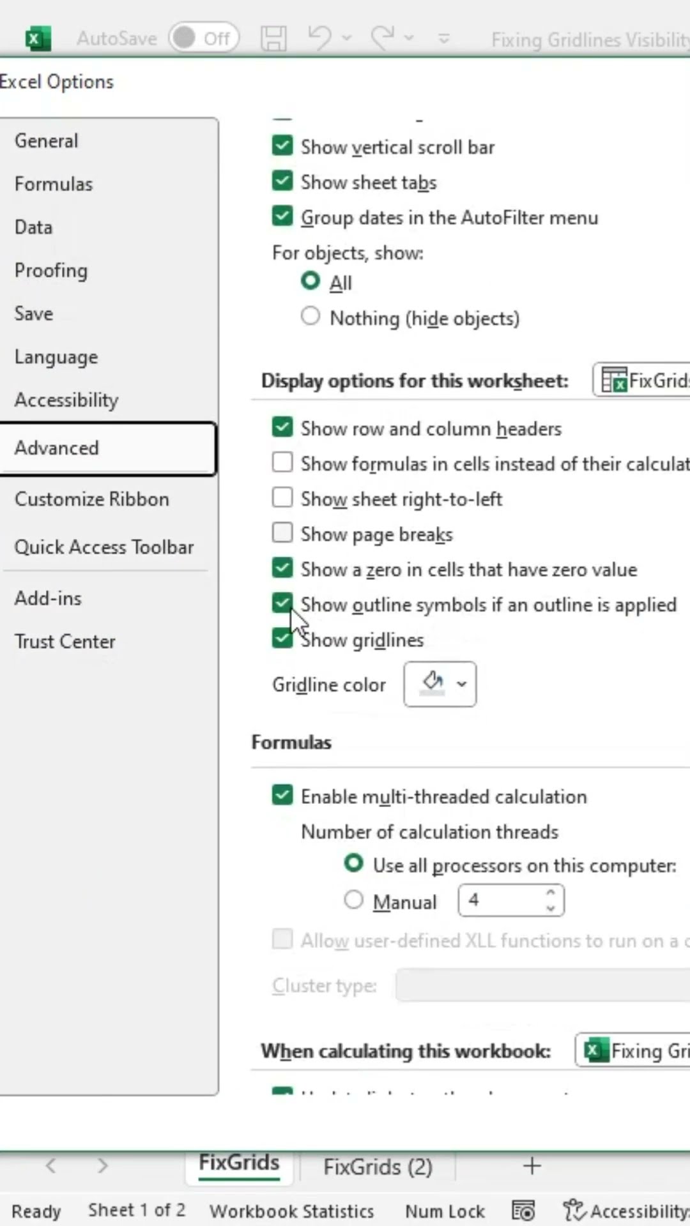Viewport: 690px width, 1226px height.
Task: Click the Save disk icon
Action: click(273, 38)
